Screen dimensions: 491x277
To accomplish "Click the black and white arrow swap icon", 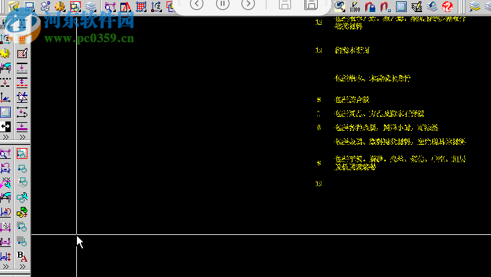I will point(5,126).
